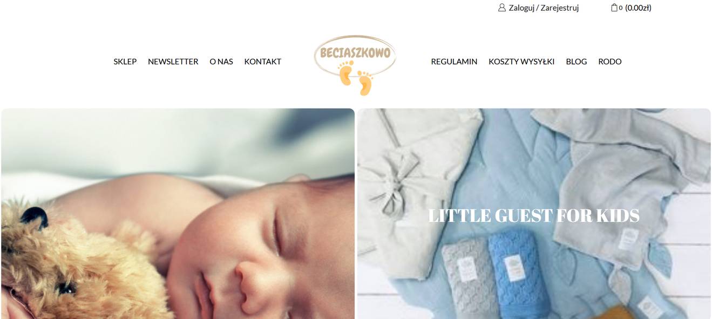Navigate to the REGULAMIN page

[454, 62]
